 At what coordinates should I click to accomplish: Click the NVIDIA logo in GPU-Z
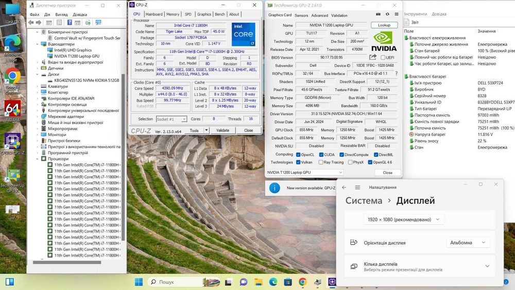[384, 41]
